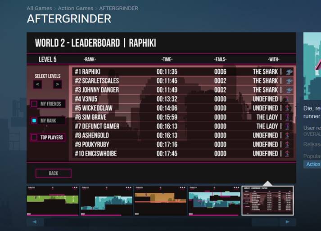Click the shark icon in Scarletscales row

[x=289, y=81]
